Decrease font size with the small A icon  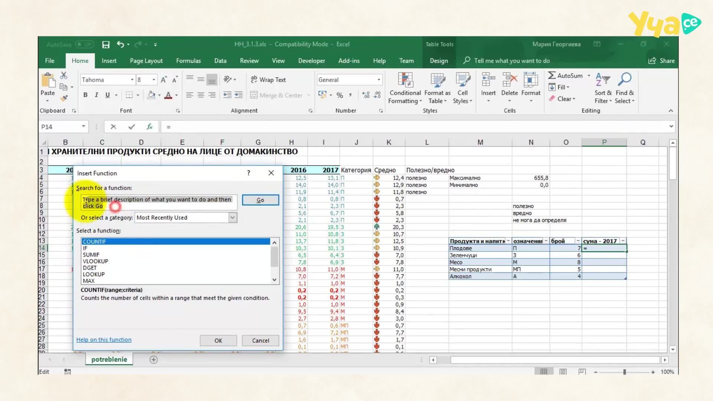pos(175,80)
